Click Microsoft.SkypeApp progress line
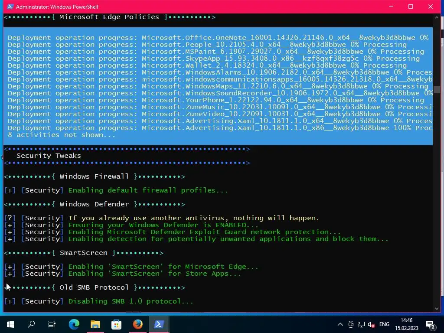 coord(214,59)
